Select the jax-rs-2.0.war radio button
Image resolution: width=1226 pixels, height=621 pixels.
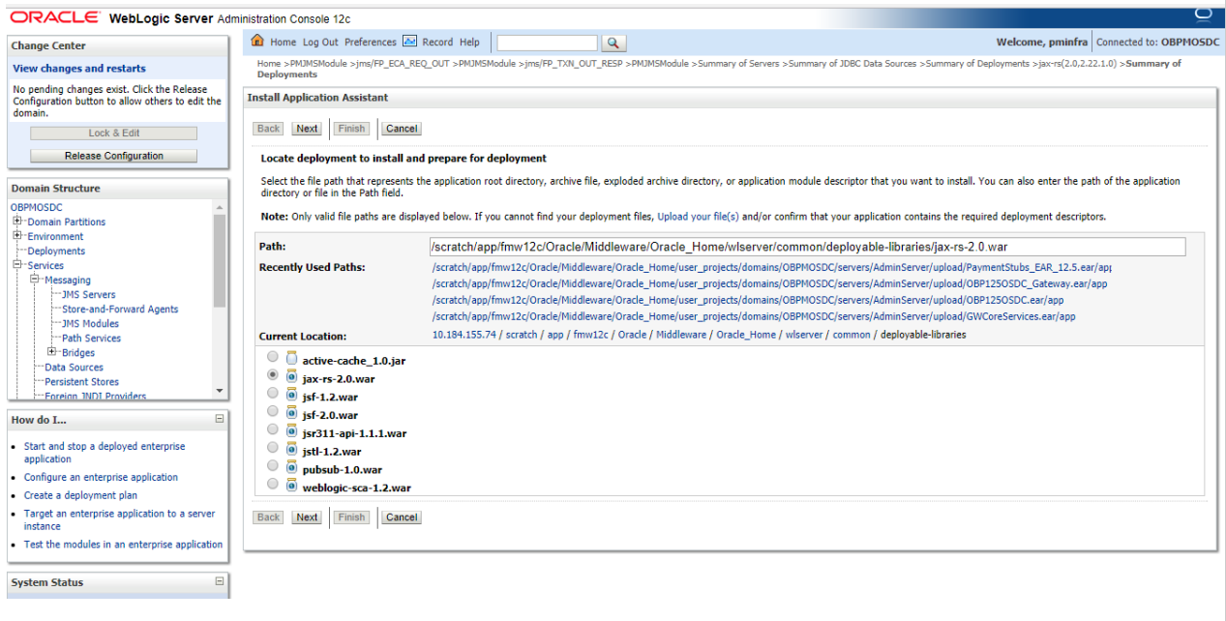[x=273, y=375]
